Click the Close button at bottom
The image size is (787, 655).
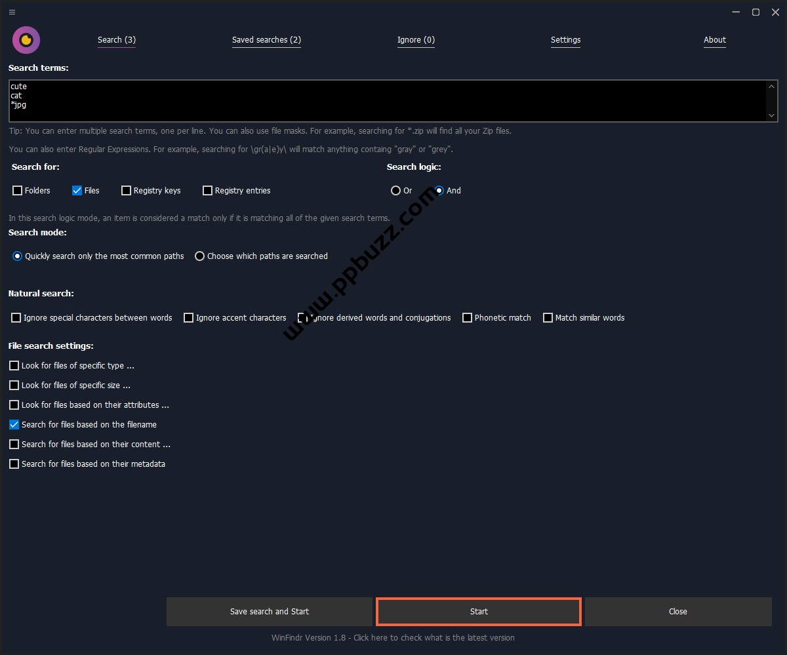pyautogui.click(x=678, y=612)
